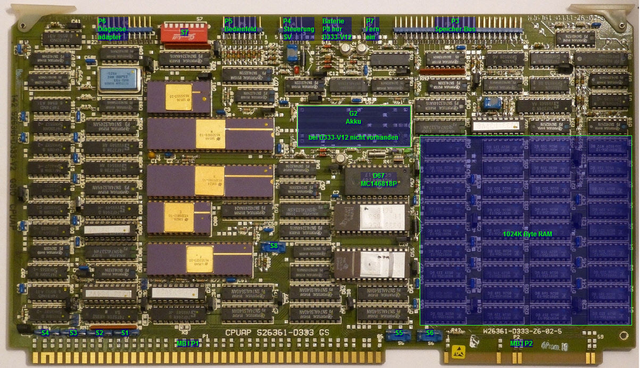Open the P4 Steuerung SV connector area
640x368 pixels.
tap(298, 29)
